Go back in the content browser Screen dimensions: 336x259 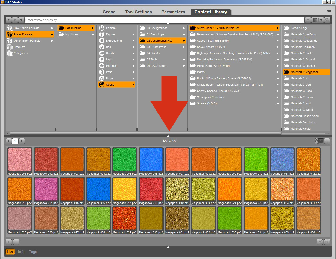pos(9,20)
